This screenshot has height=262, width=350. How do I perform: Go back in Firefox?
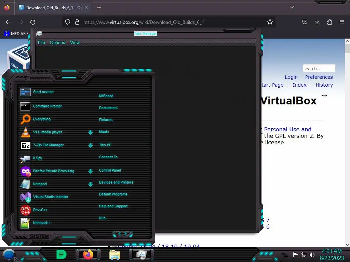[8, 22]
